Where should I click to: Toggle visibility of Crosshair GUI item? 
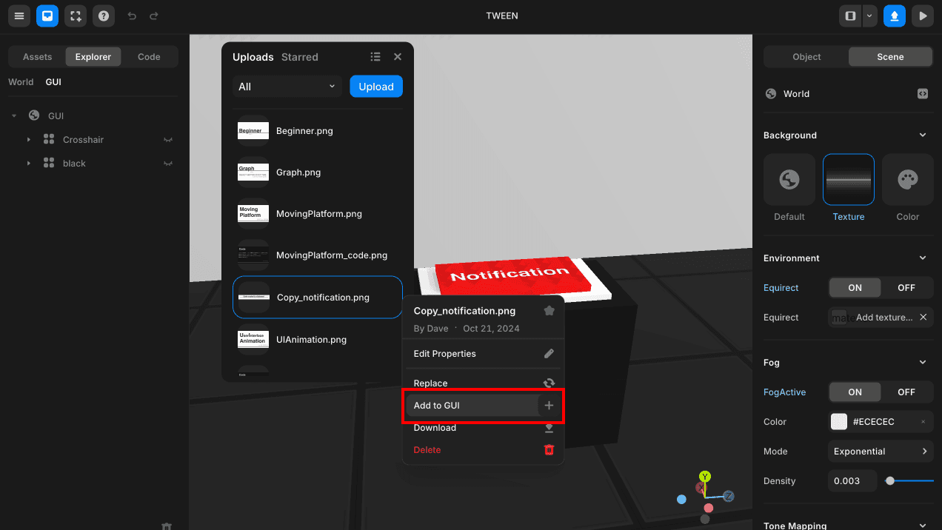(168, 140)
